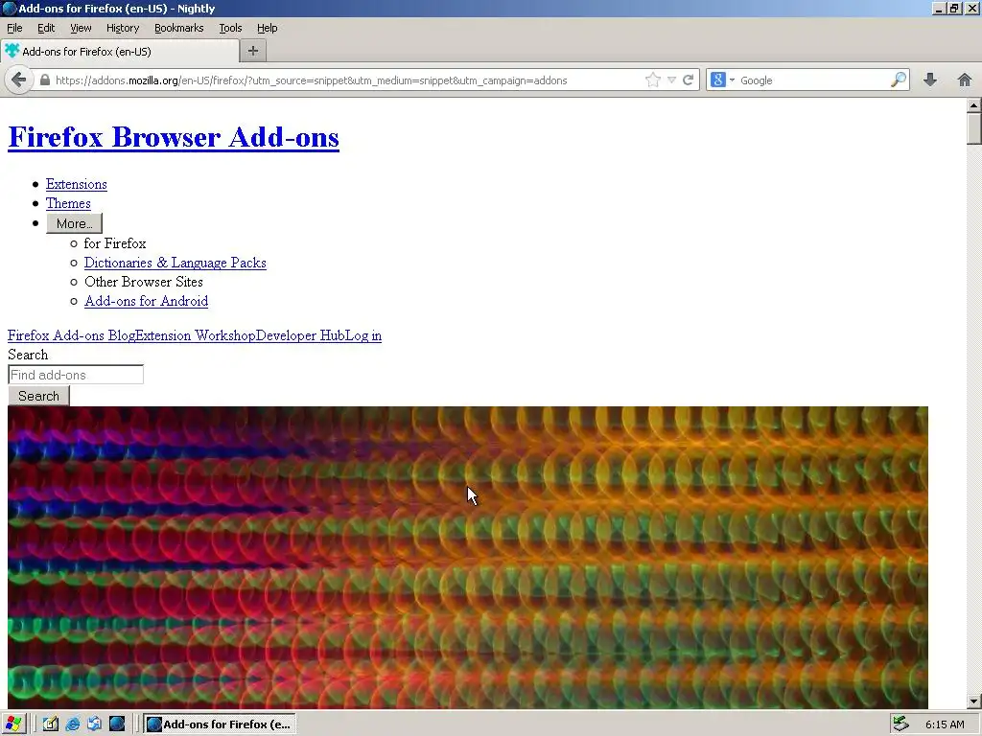Click the colorful hero banner image

[x=468, y=558]
